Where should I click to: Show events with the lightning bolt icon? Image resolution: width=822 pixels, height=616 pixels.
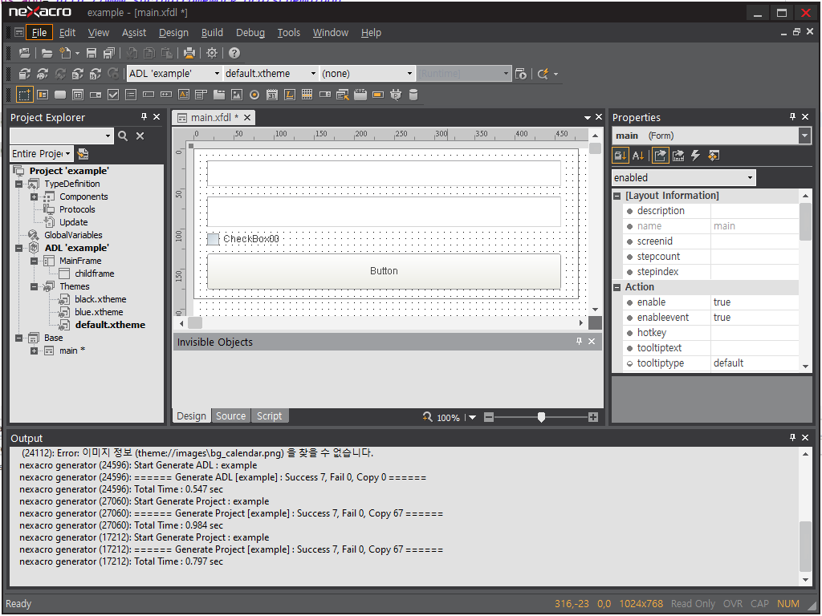pos(696,156)
